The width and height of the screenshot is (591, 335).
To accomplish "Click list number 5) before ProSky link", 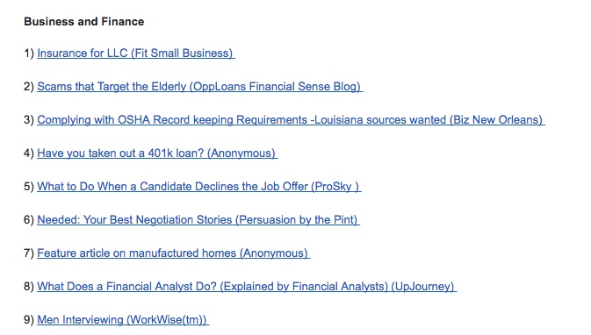I will [29, 187].
